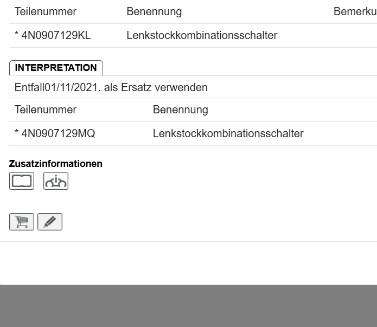This screenshot has height=327, width=377.
Task: Click the topmost Teilenummer column header
Action: [45, 12]
